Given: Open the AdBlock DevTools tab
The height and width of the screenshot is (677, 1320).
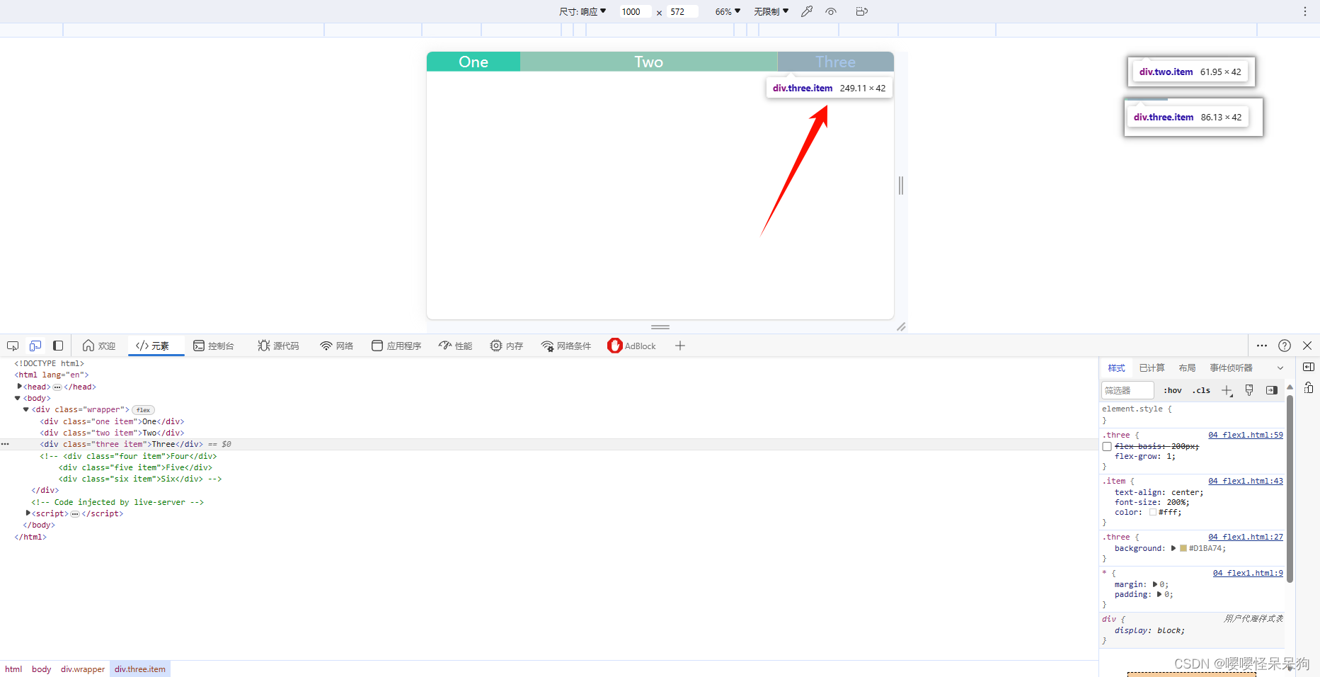Looking at the screenshot, I should pyautogui.click(x=632, y=346).
